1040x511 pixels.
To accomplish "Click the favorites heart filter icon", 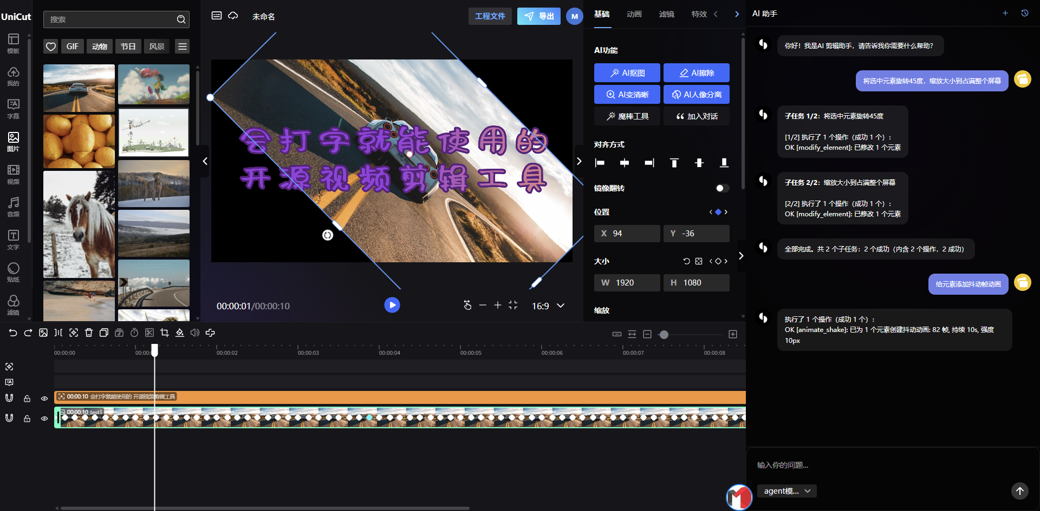I will (51, 47).
